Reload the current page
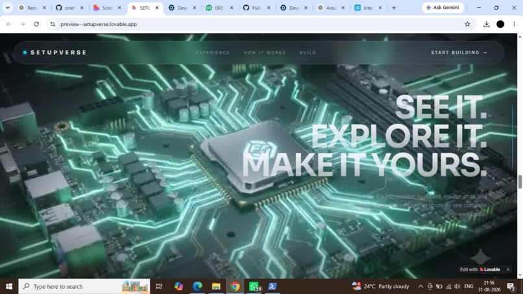Image resolution: width=523 pixels, height=294 pixels. coord(36,24)
